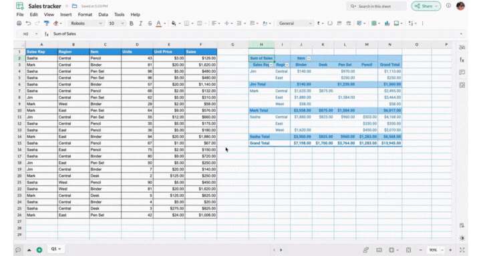Toggle italic formatting
This screenshot has width=481, height=256.
pos(140,23)
